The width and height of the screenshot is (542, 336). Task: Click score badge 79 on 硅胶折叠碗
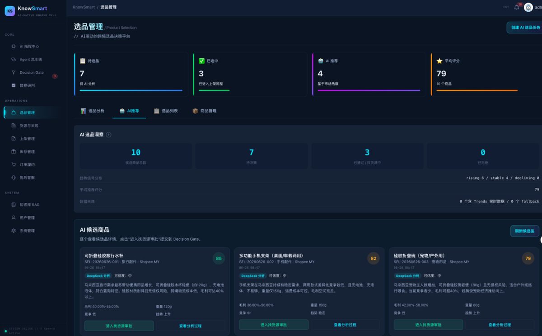[x=528, y=258]
